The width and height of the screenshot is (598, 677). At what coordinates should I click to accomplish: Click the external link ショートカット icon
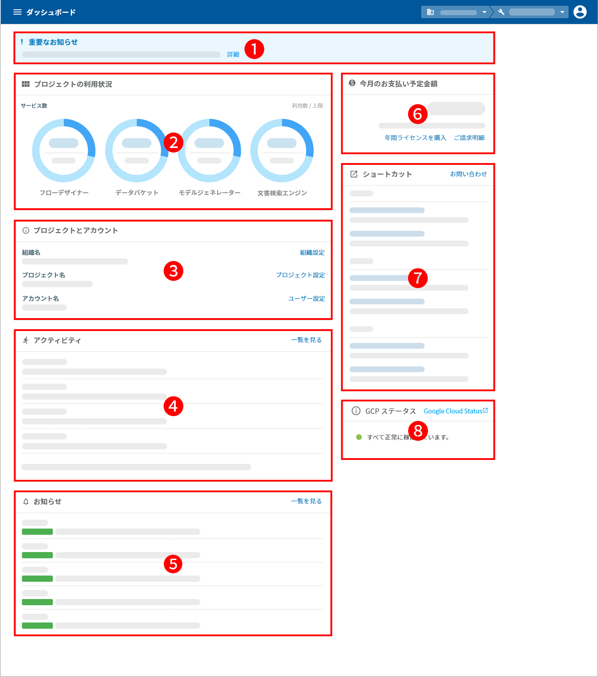pos(354,174)
